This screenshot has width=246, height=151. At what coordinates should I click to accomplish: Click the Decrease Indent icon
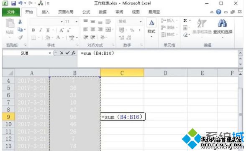pos(86,37)
